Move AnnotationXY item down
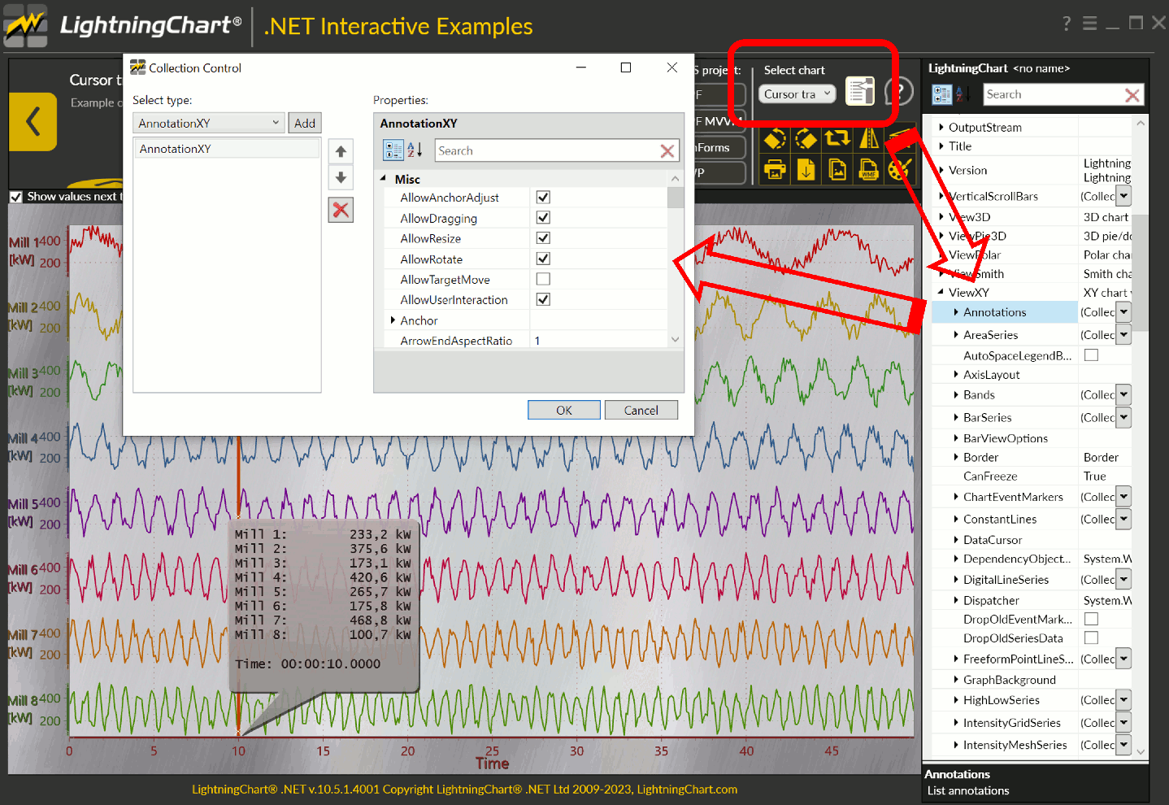 click(341, 177)
